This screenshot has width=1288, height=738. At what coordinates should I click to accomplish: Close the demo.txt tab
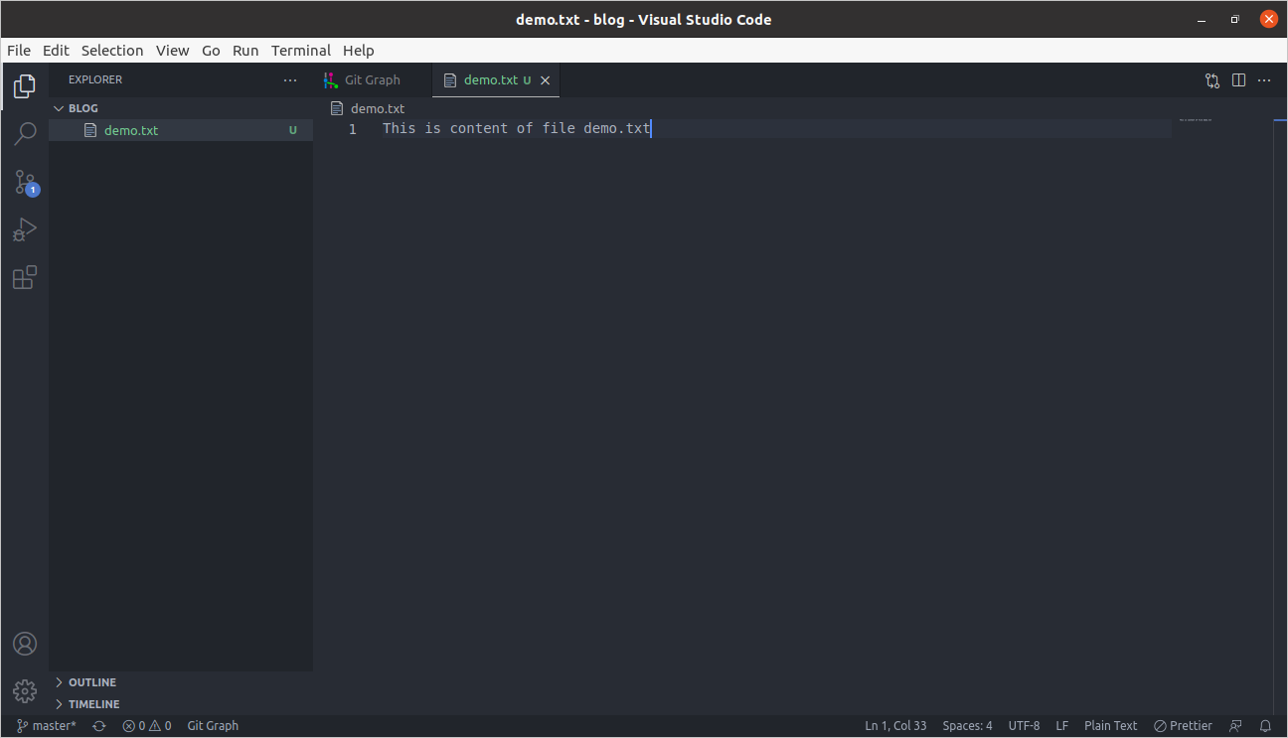coord(545,80)
